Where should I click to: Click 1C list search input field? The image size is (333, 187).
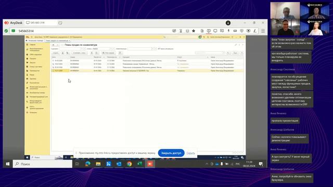[x=210, y=53]
